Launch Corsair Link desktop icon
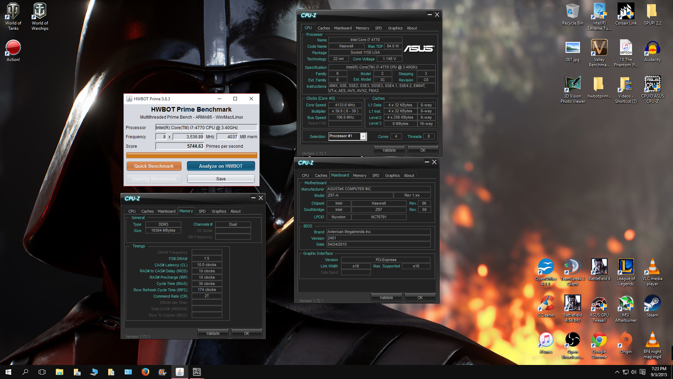 coord(626,14)
